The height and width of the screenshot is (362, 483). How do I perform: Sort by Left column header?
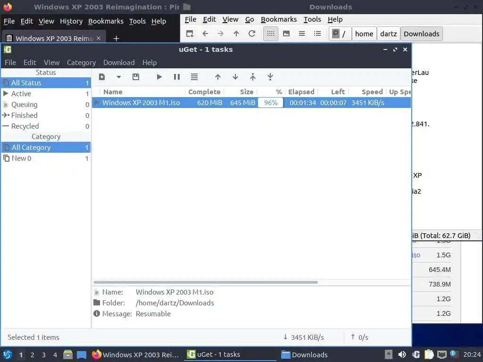[x=333, y=92]
